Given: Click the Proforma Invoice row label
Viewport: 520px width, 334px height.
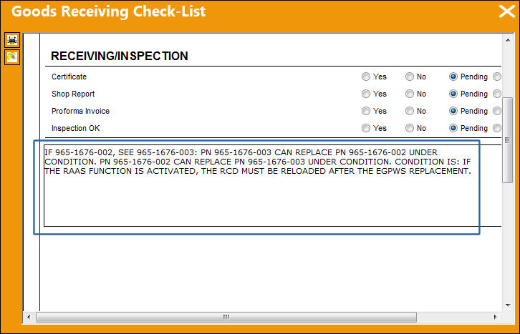Looking at the screenshot, I should [80, 112].
